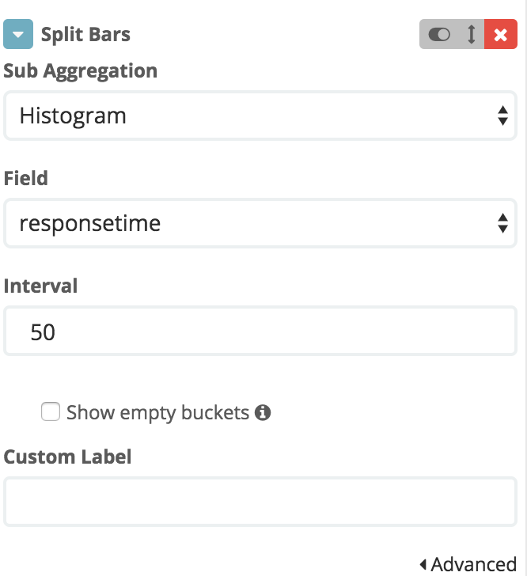Enable the Show empty buckets checkbox
The height and width of the screenshot is (576, 527).
51,411
